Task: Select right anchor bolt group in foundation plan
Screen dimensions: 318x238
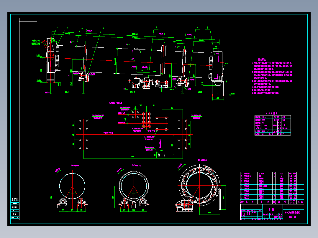Action: (183, 135)
